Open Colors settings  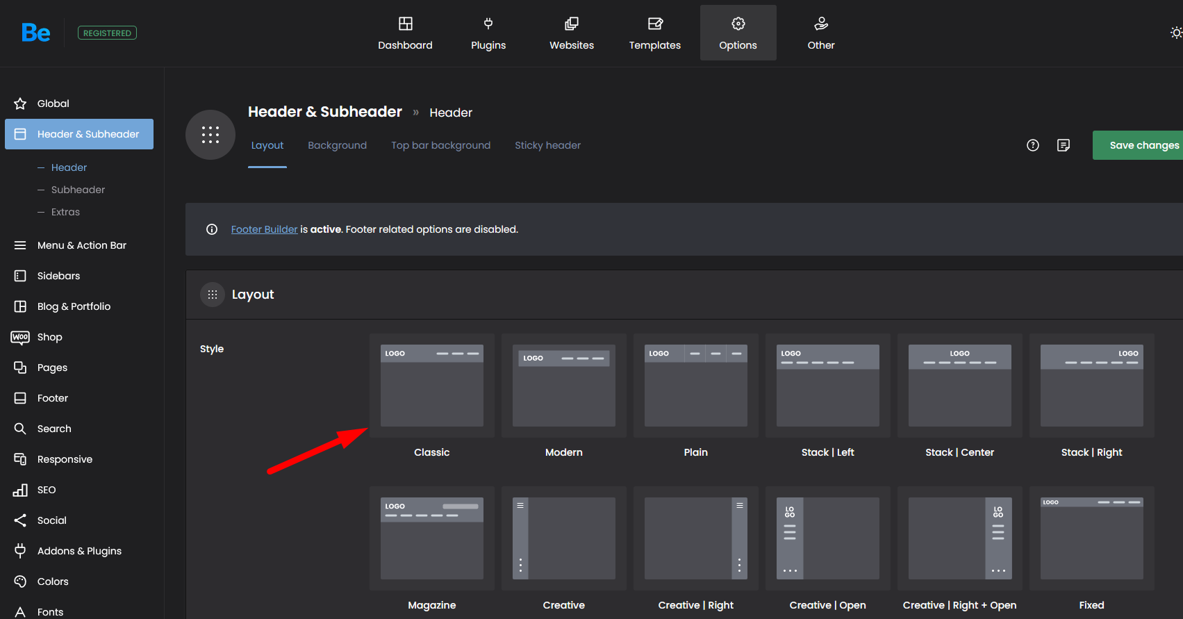[x=79, y=581]
